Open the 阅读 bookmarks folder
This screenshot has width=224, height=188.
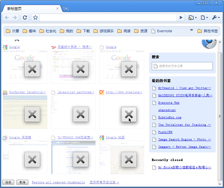pyautogui.click(x=124, y=31)
